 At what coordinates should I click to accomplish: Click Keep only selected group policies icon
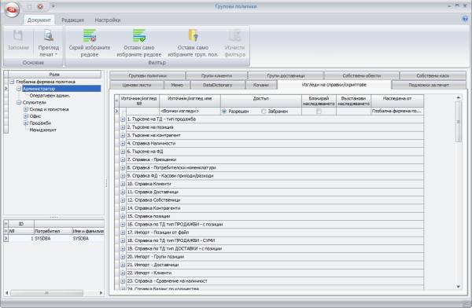(193, 36)
